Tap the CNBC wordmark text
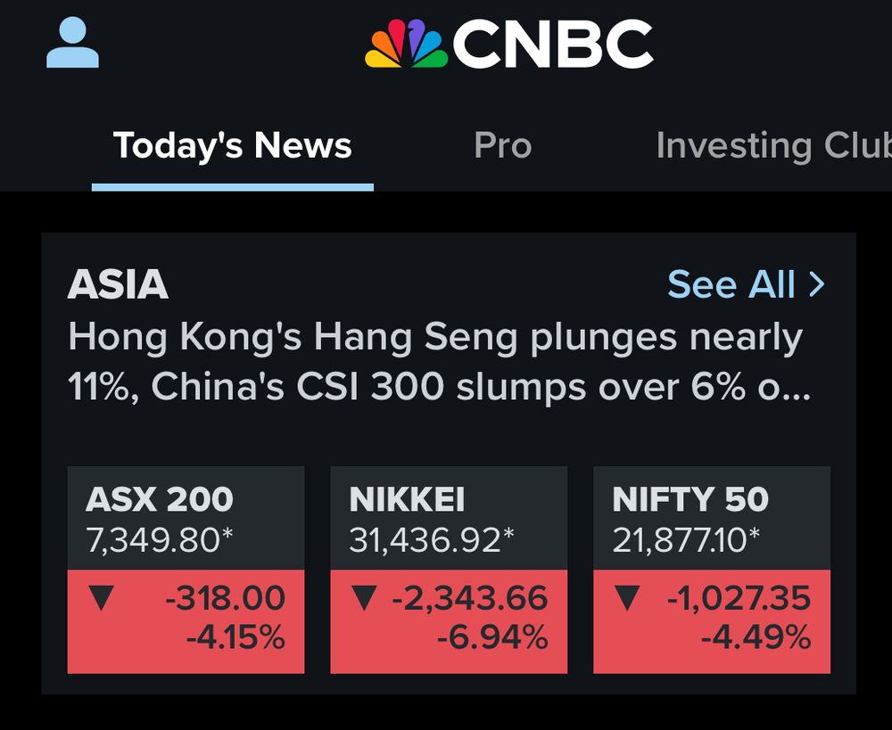Screen dimensions: 892x730 pyautogui.click(x=552, y=44)
